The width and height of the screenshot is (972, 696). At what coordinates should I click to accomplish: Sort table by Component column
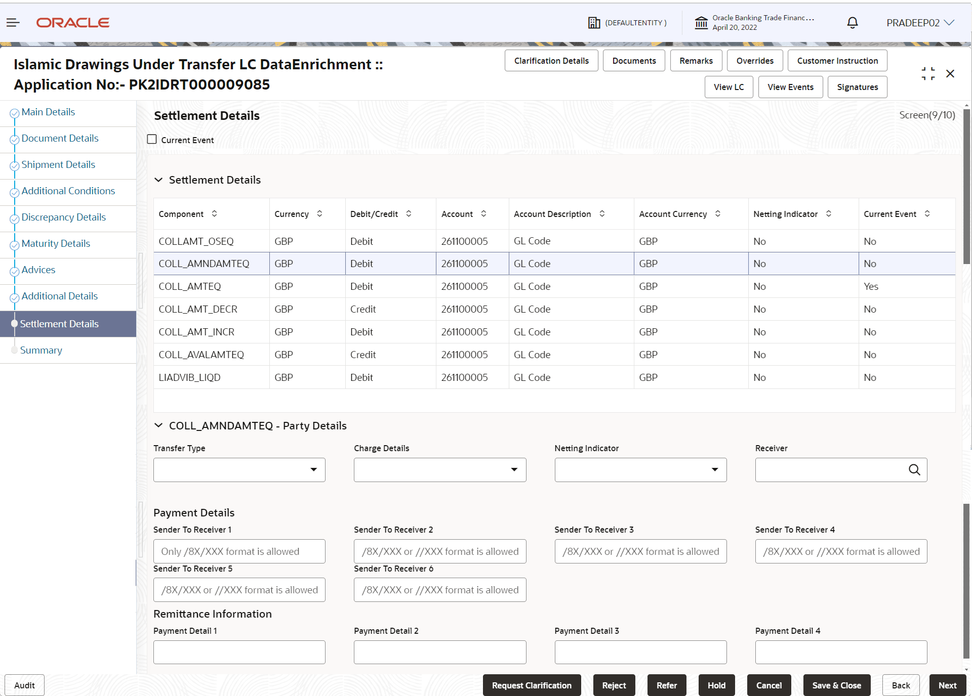click(x=215, y=214)
